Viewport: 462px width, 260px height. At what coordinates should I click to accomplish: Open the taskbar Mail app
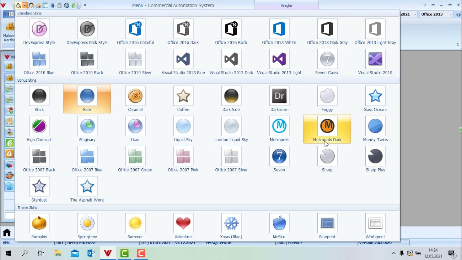[74, 253]
